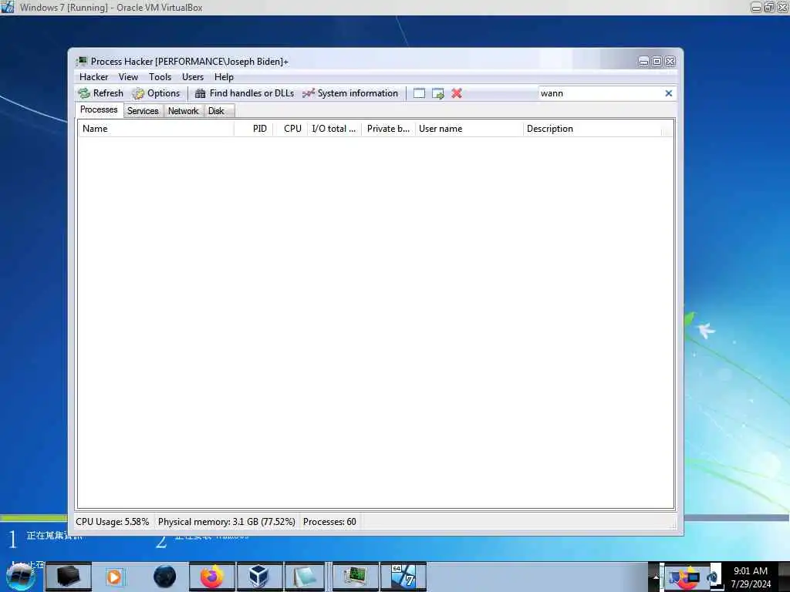This screenshot has height=592, width=790.
Task: Open the View menu
Action: point(129,77)
